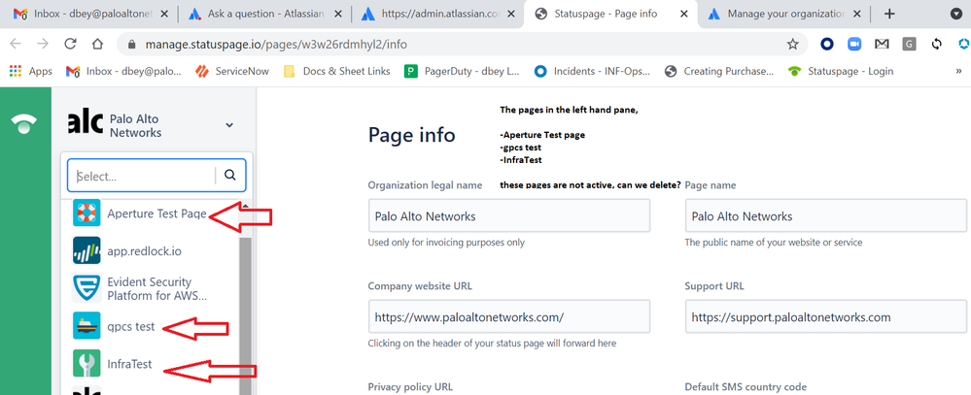Switch to the Inbox Gmail tab
Viewport: 971px width, 395px height.
pyautogui.click(x=90, y=14)
